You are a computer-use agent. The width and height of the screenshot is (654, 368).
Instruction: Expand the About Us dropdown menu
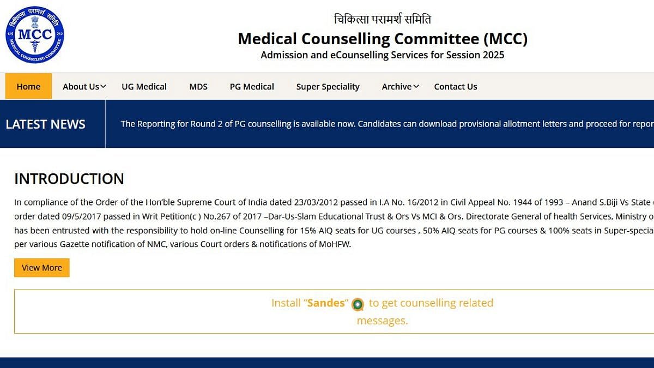(x=84, y=87)
